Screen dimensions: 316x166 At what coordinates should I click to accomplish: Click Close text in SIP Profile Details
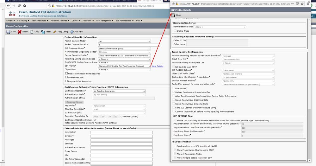coord(178,15)
